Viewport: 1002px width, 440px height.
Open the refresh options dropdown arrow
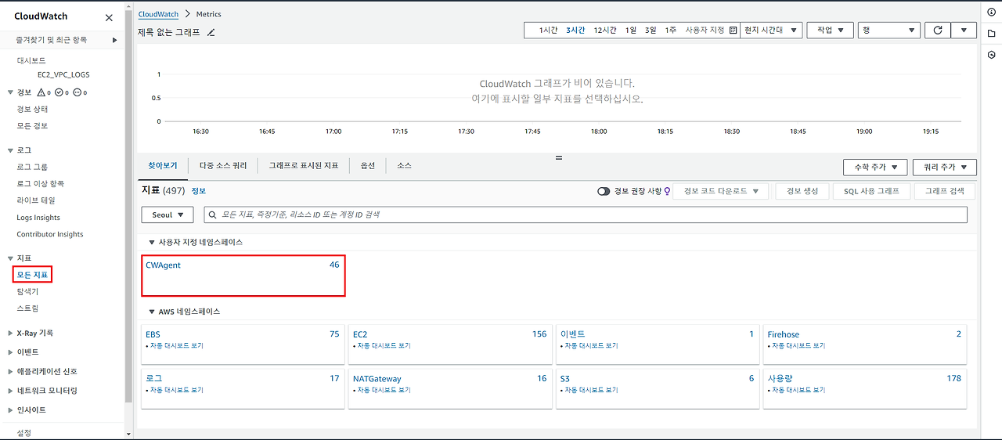click(x=964, y=31)
